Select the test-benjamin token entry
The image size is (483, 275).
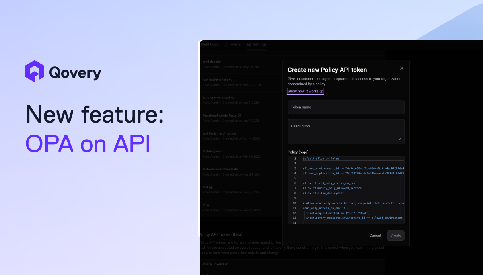click(241, 154)
